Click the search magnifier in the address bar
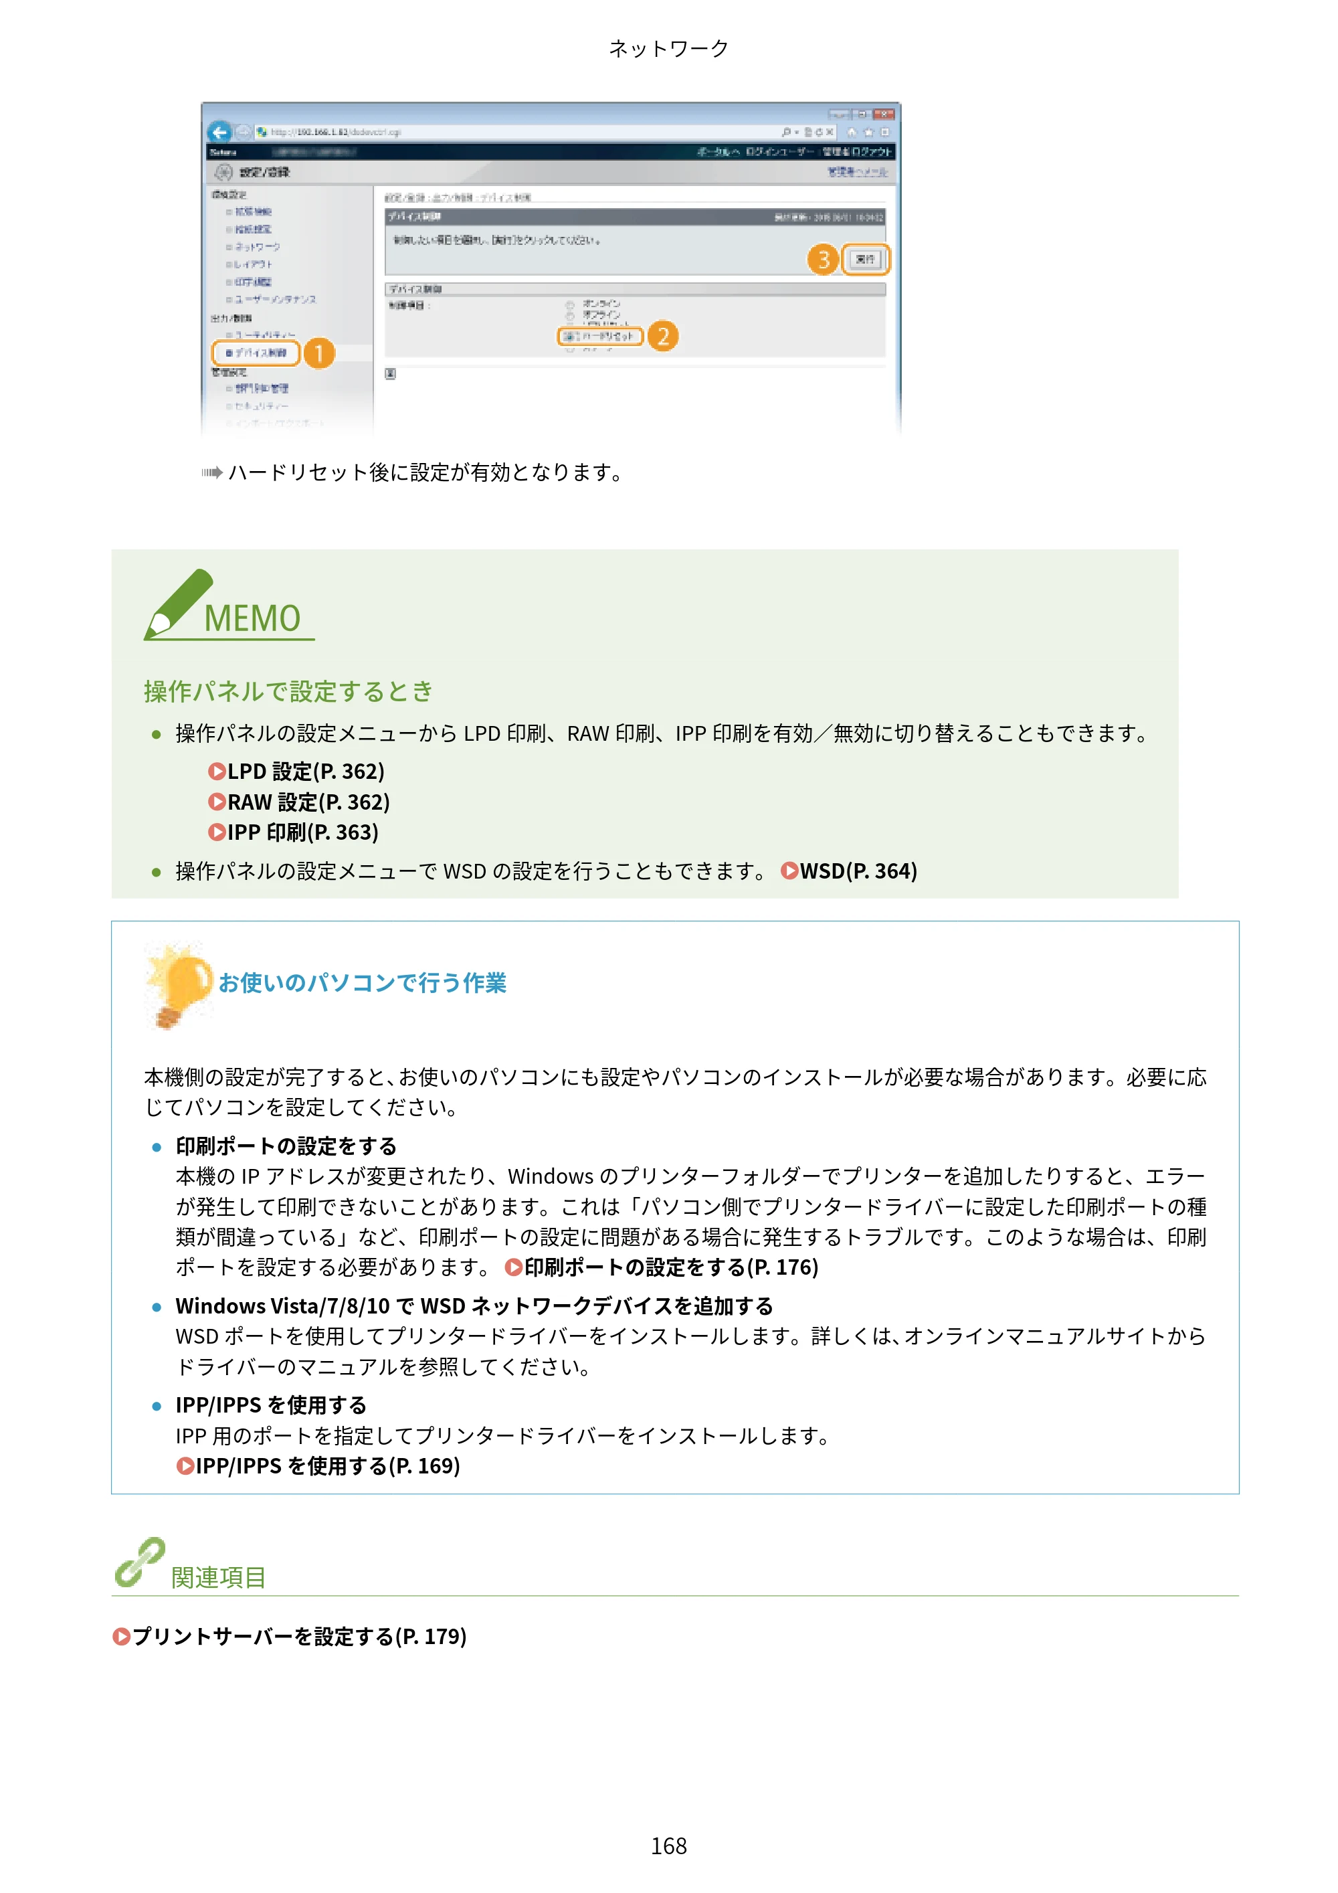Image resolution: width=1338 pixels, height=1893 pixels. tap(785, 132)
